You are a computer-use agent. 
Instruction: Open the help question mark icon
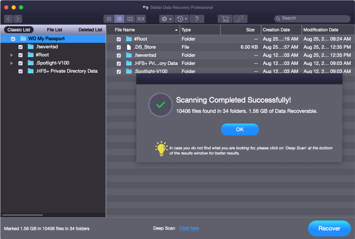click(x=197, y=19)
